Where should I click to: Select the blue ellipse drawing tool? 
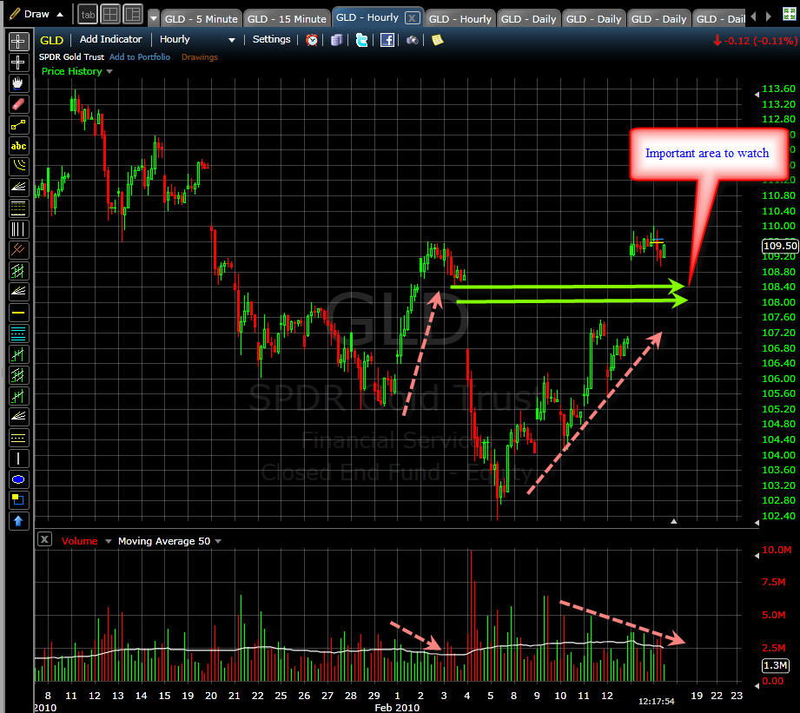[18, 479]
